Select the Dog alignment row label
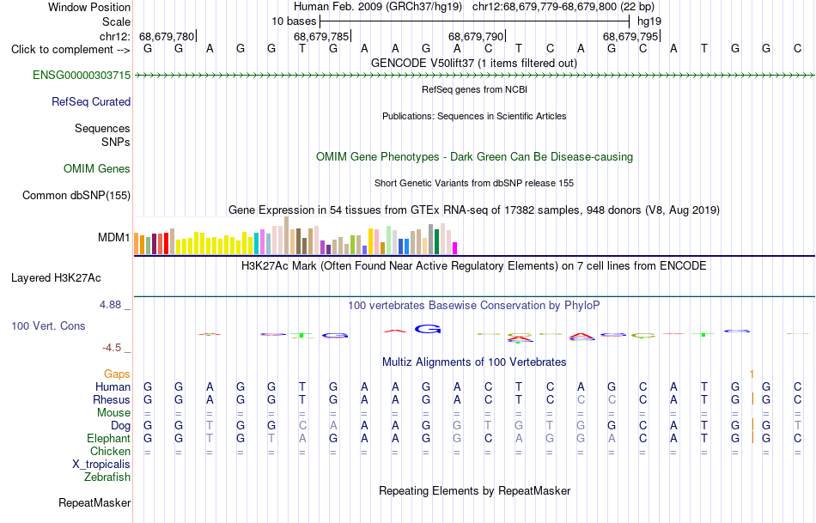The height and width of the screenshot is (523, 816). tap(121, 426)
